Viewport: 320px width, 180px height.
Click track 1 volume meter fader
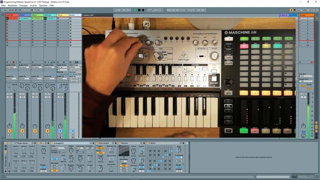pyautogui.click(x=14, y=115)
